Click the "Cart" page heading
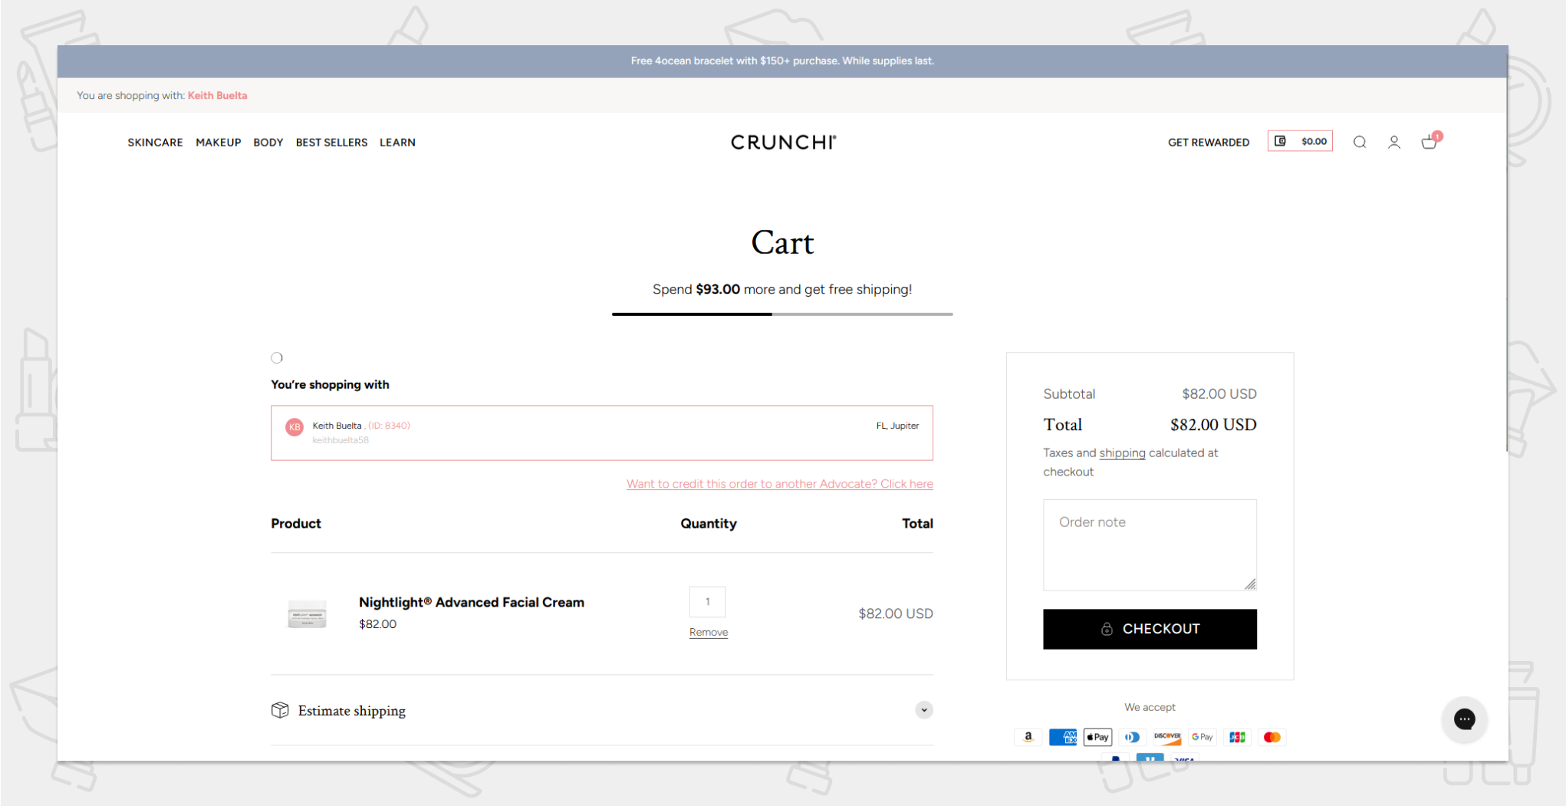The width and height of the screenshot is (1566, 806). click(782, 242)
